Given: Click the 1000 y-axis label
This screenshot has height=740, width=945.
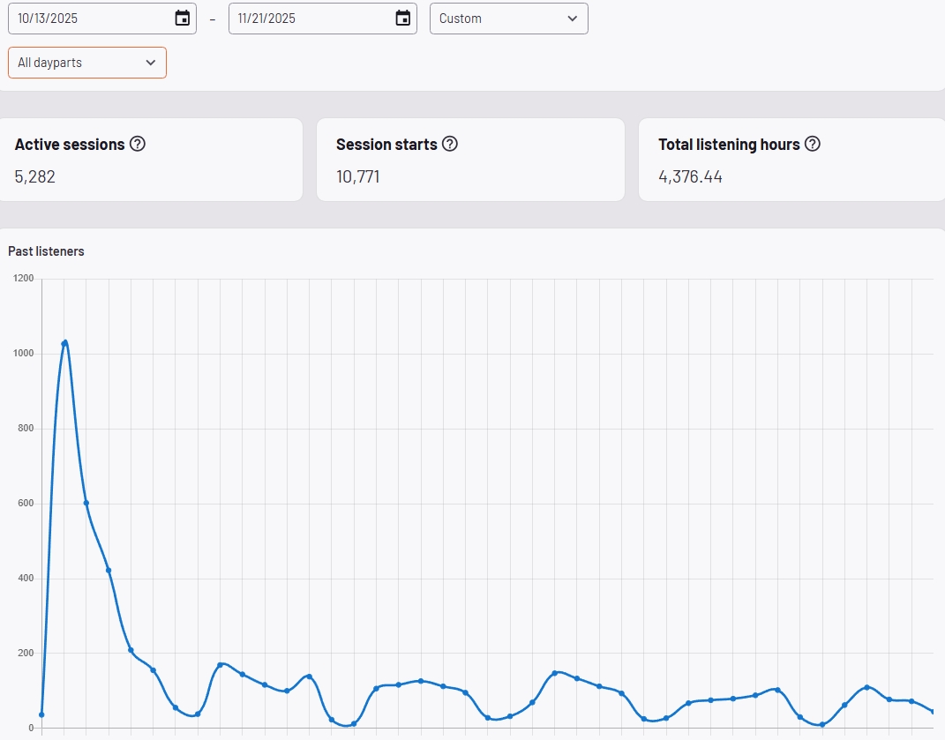Looking at the screenshot, I should coord(24,353).
